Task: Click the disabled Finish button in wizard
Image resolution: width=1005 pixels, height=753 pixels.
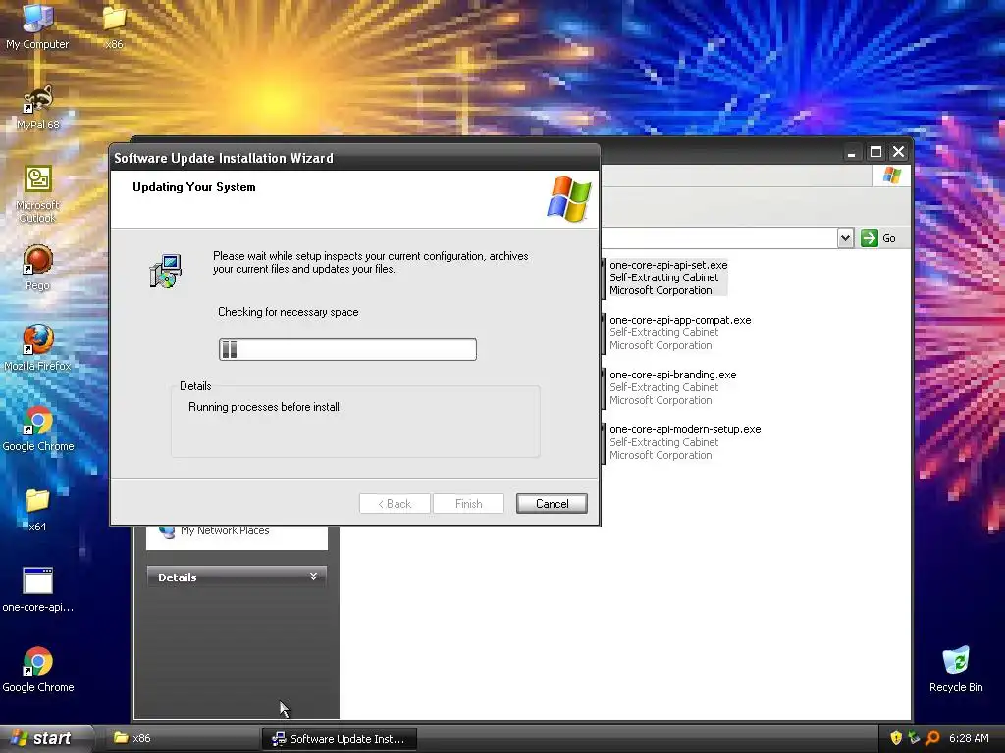Action: tap(468, 503)
